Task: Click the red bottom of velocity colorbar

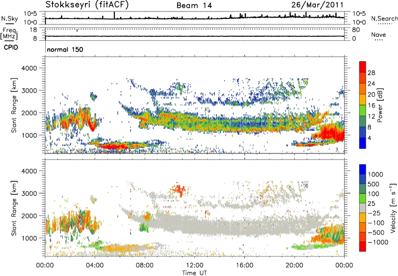Action: (x=363, y=247)
